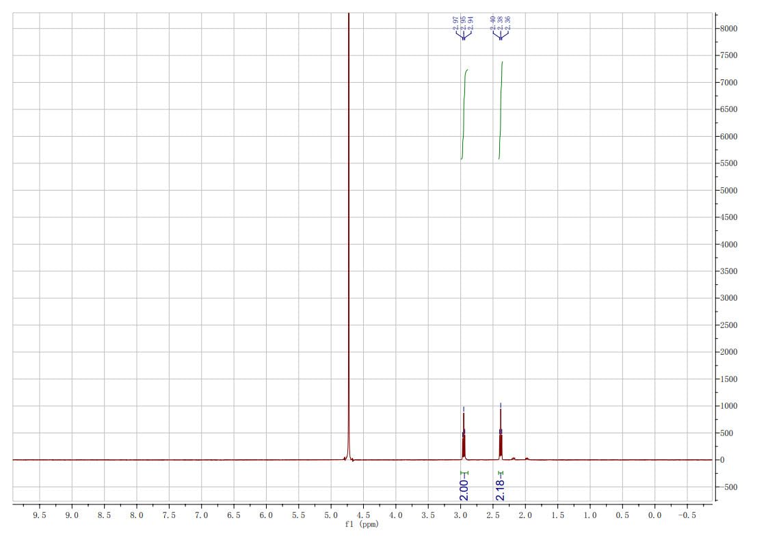Click the integral value 2.00 label
The height and width of the screenshot is (542, 768).
click(464, 490)
